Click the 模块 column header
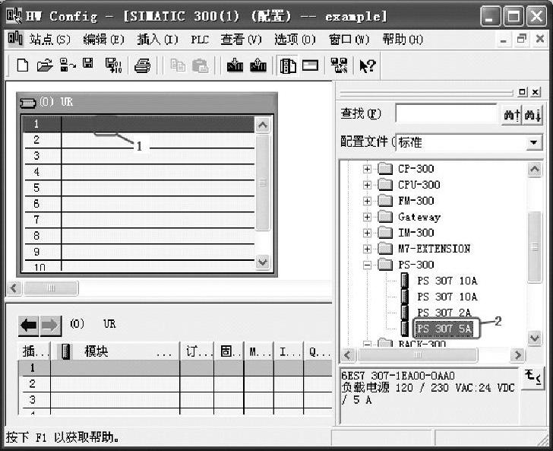 (x=115, y=351)
